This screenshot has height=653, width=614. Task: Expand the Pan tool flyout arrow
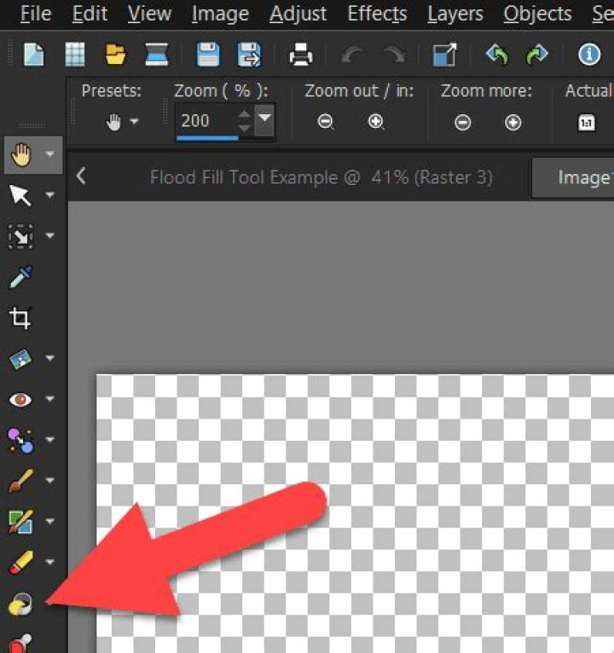(x=50, y=155)
